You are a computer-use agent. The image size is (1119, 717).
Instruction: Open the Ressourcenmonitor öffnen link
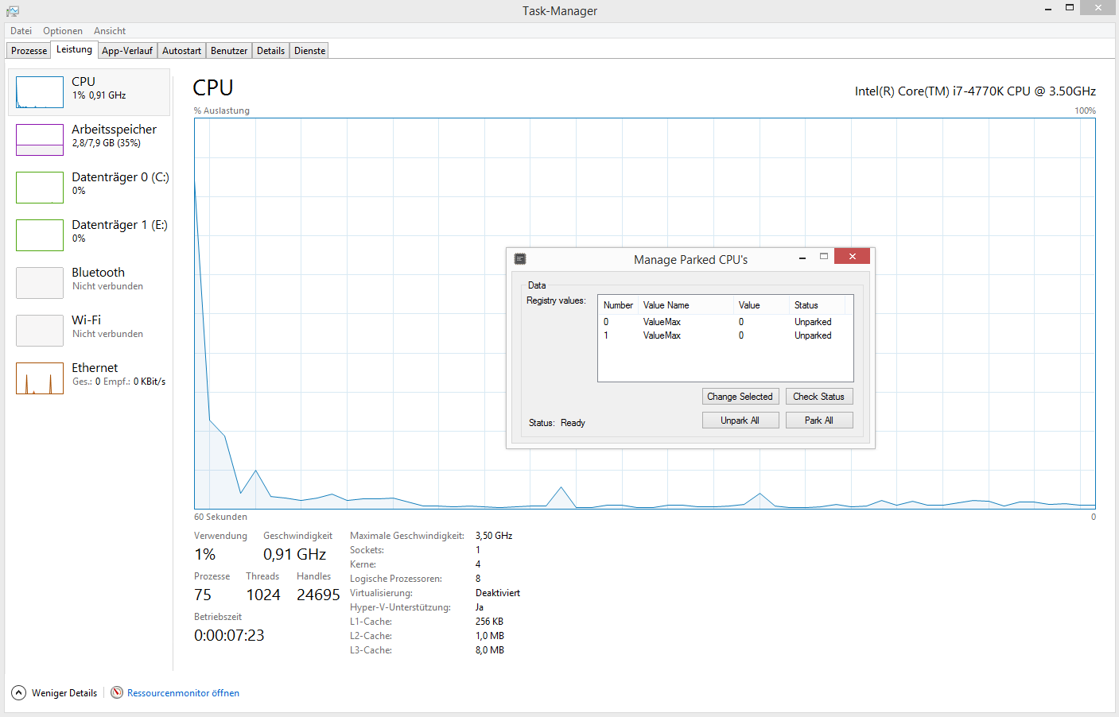click(183, 693)
